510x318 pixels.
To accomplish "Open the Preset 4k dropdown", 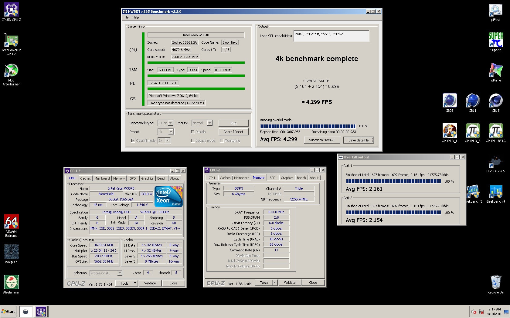I will [x=166, y=132].
